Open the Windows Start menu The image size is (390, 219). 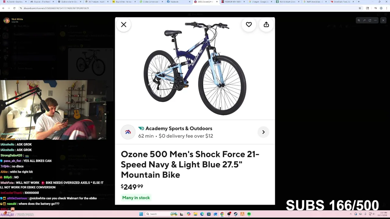pyautogui.click(x=141, y=214)
